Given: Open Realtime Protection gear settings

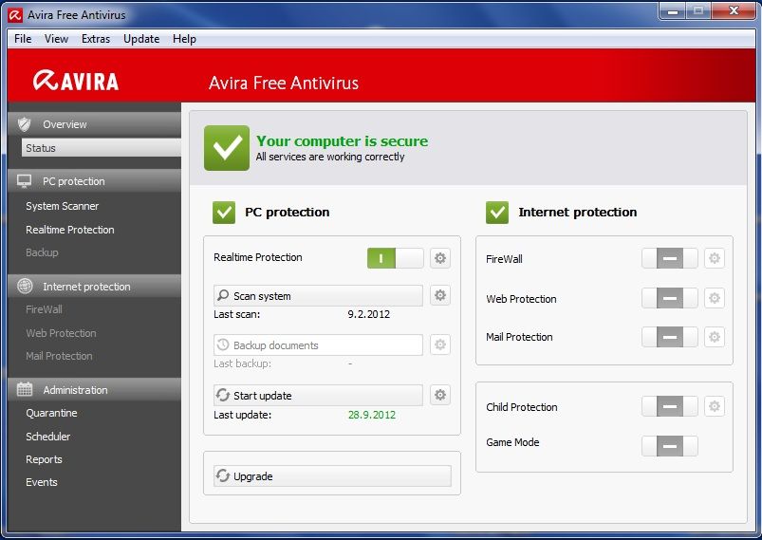Looking at the screenshot, I should click(x=439, y=258).
